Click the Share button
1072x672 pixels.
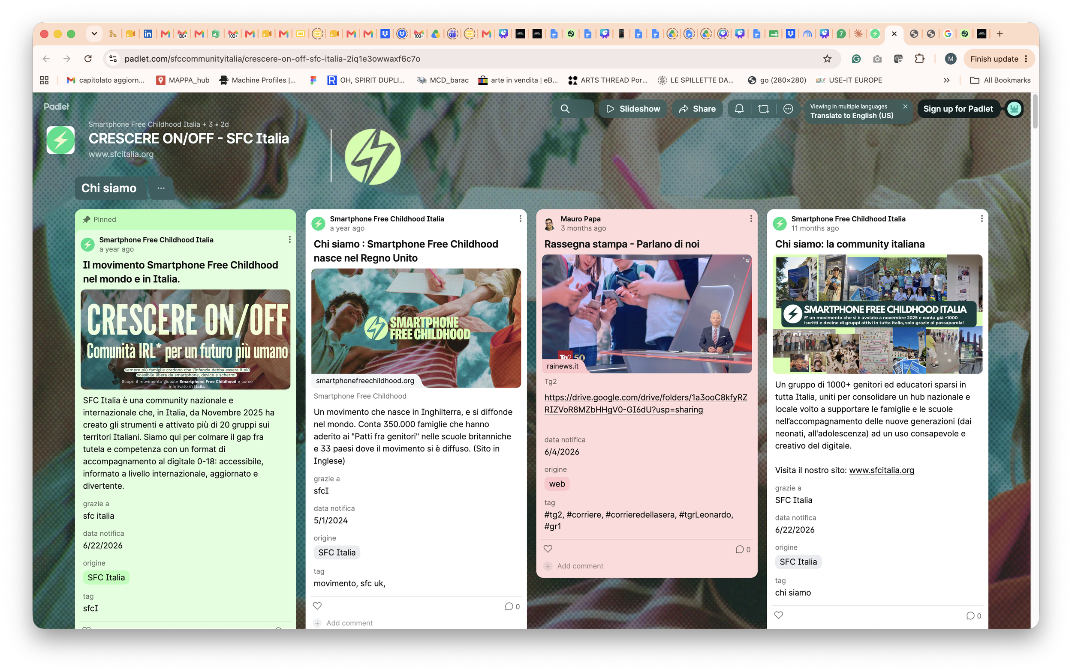click(x=697, y=109)
